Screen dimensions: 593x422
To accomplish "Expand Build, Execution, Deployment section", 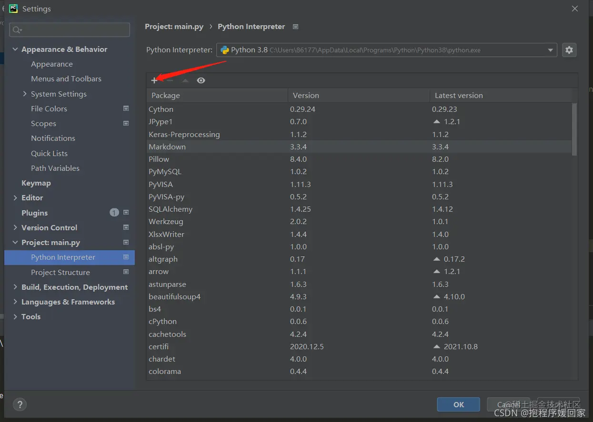I will point(15,287).
